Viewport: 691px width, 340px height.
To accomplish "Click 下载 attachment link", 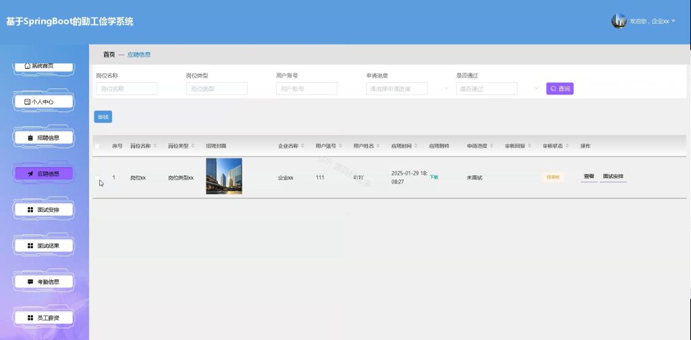I will pyautogui.click(x=434, y=177).
